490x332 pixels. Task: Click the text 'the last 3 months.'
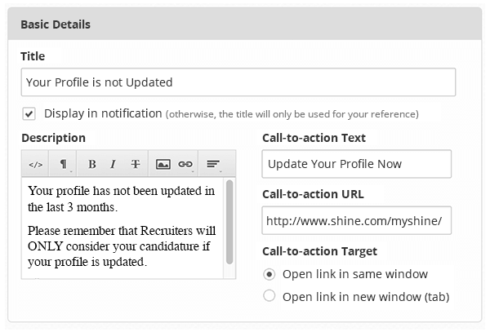[73, 207]
